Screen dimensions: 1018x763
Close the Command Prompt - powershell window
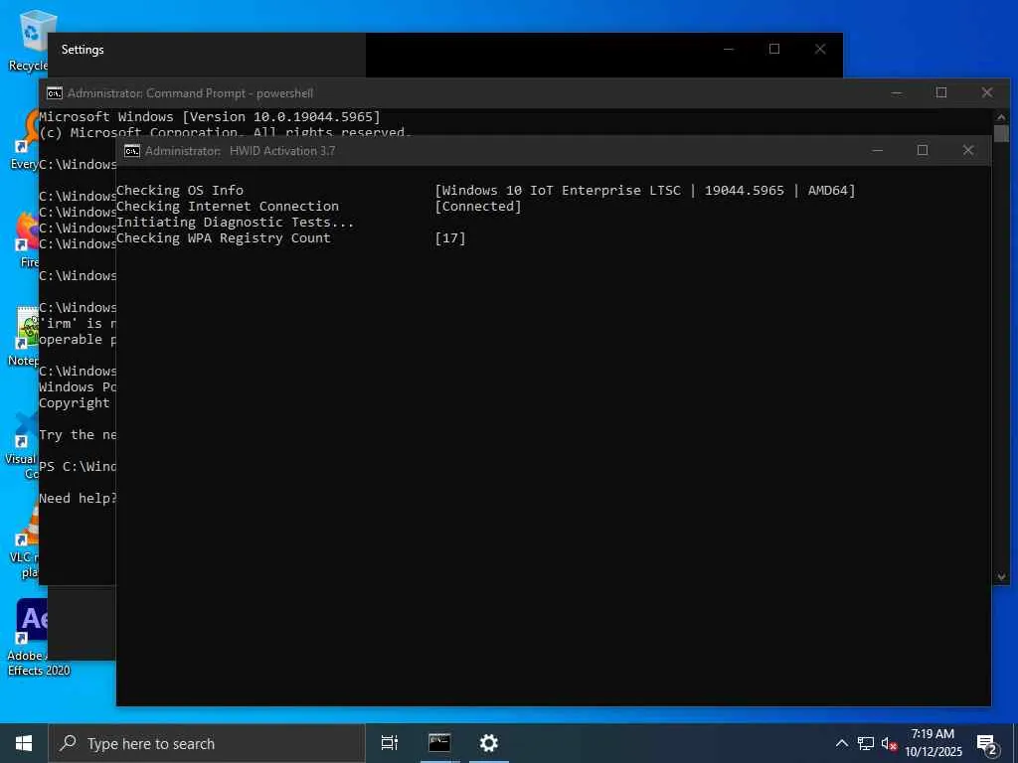(987, 92)
